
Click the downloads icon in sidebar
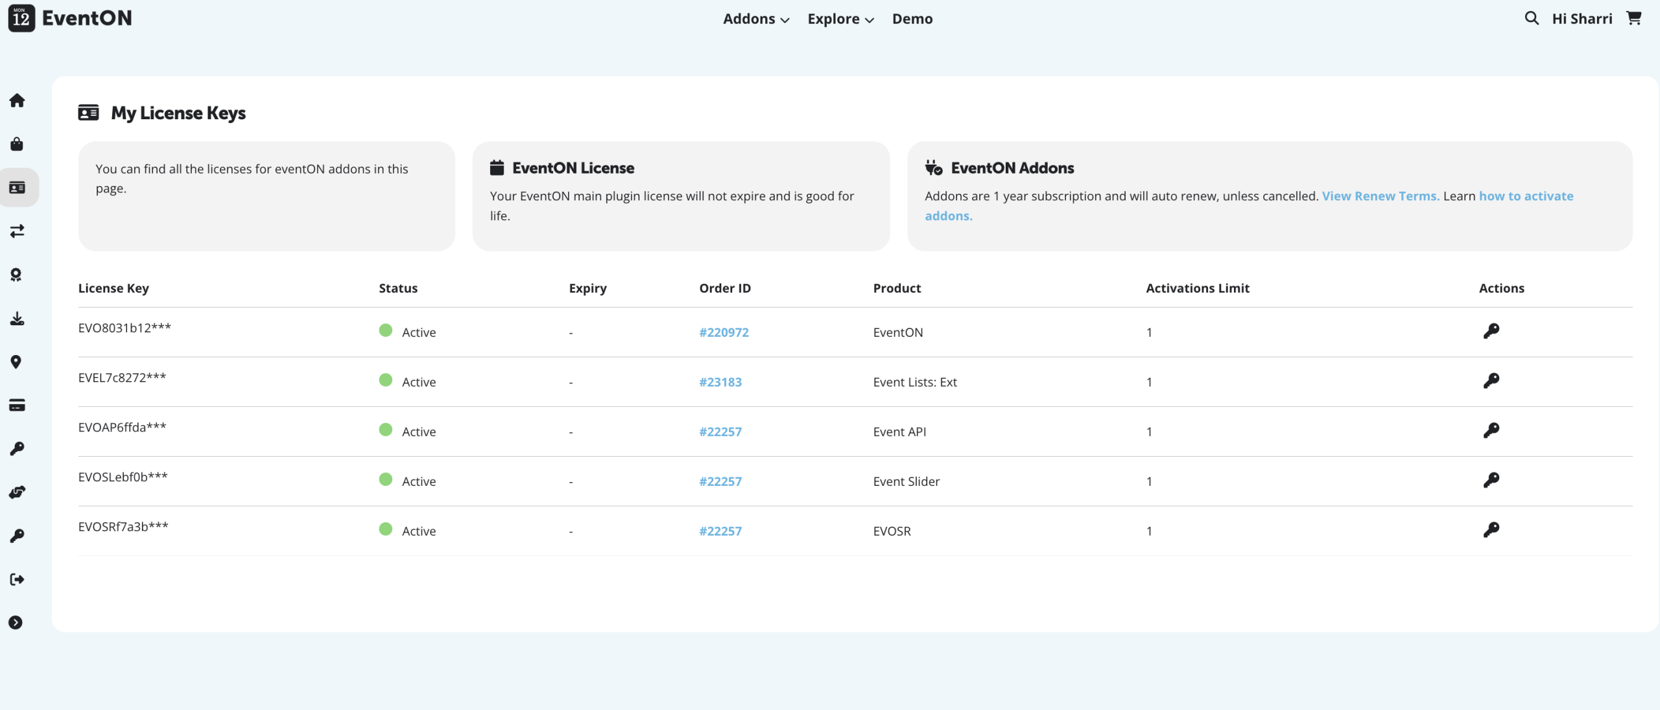click(x=18, y=318)
